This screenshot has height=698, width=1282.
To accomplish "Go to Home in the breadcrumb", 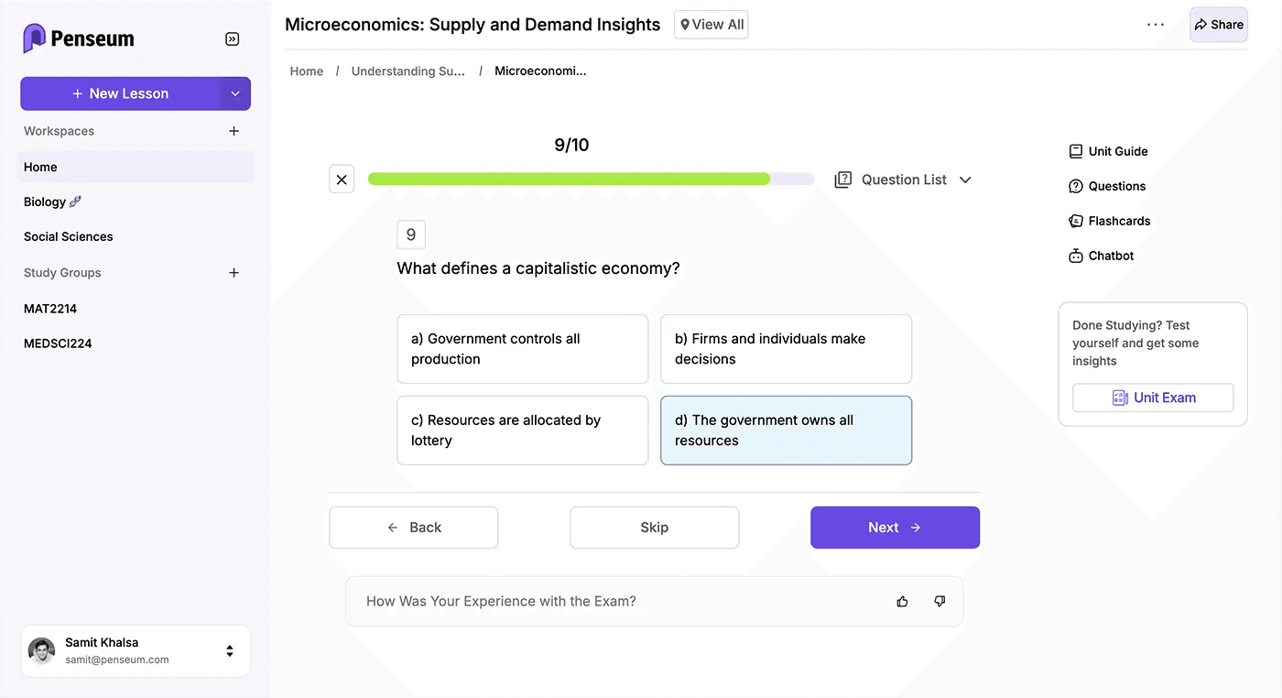I will 307,71.
